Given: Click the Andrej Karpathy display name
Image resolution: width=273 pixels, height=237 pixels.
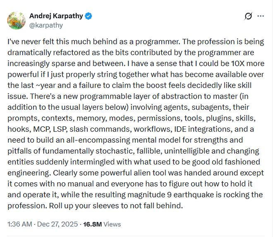Looking at the screenshot, I should pyautogui.click(x=56, y=16).
